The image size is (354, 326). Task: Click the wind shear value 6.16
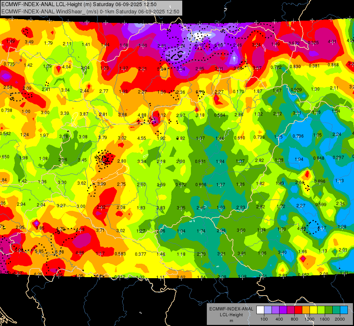point(200,92)
